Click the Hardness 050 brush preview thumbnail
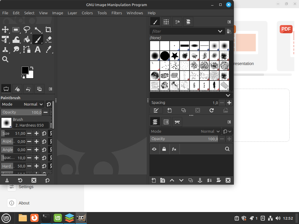This screenshot has width=299, height=224. pos(6,123)
